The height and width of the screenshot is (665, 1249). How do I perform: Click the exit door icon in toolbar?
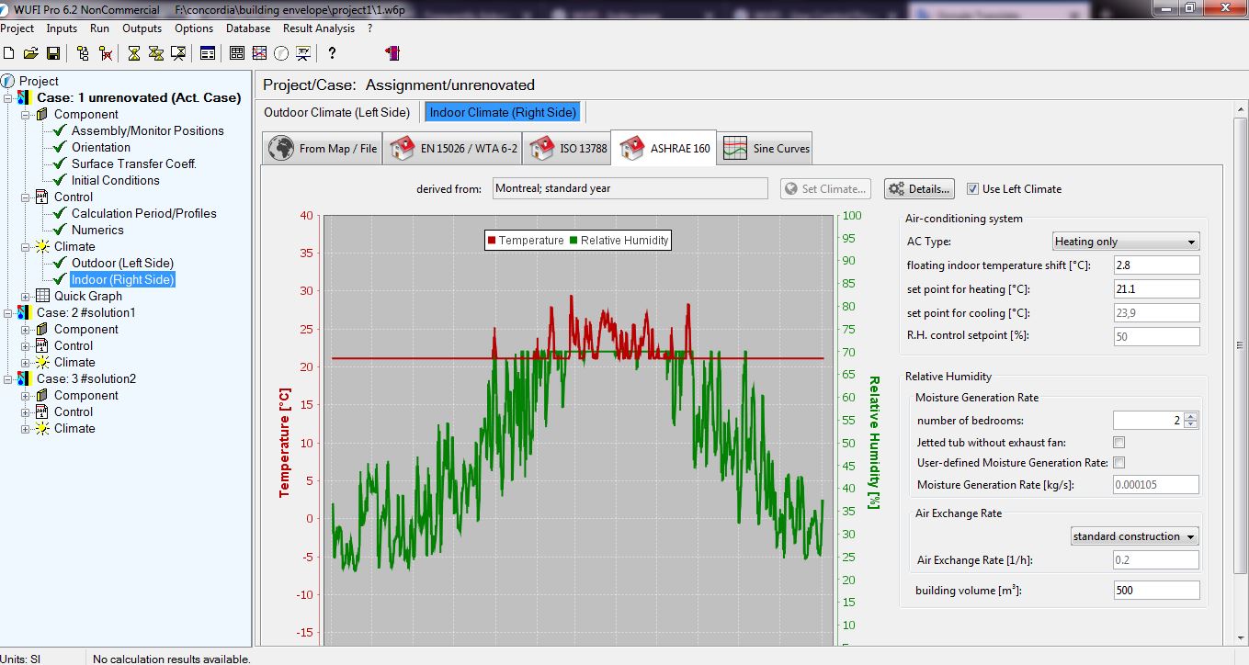coord(394,53)
